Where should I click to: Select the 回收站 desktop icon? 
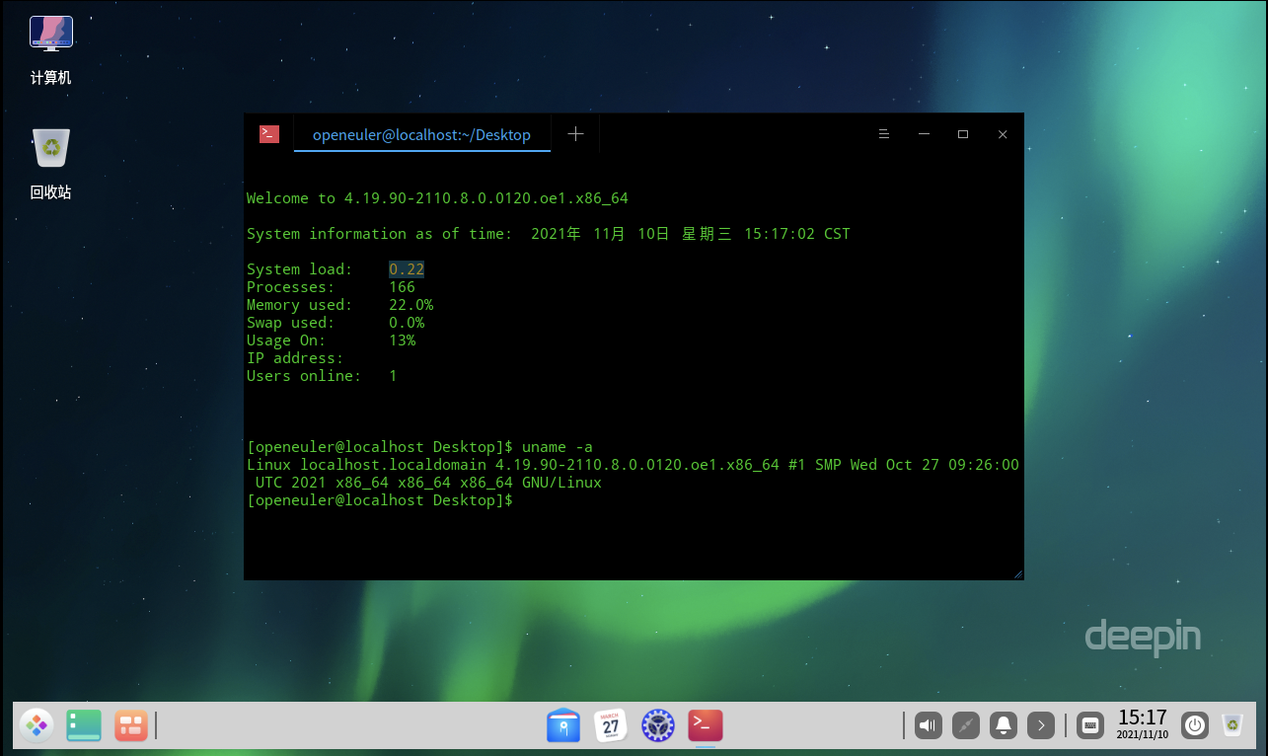pos(51,164)
